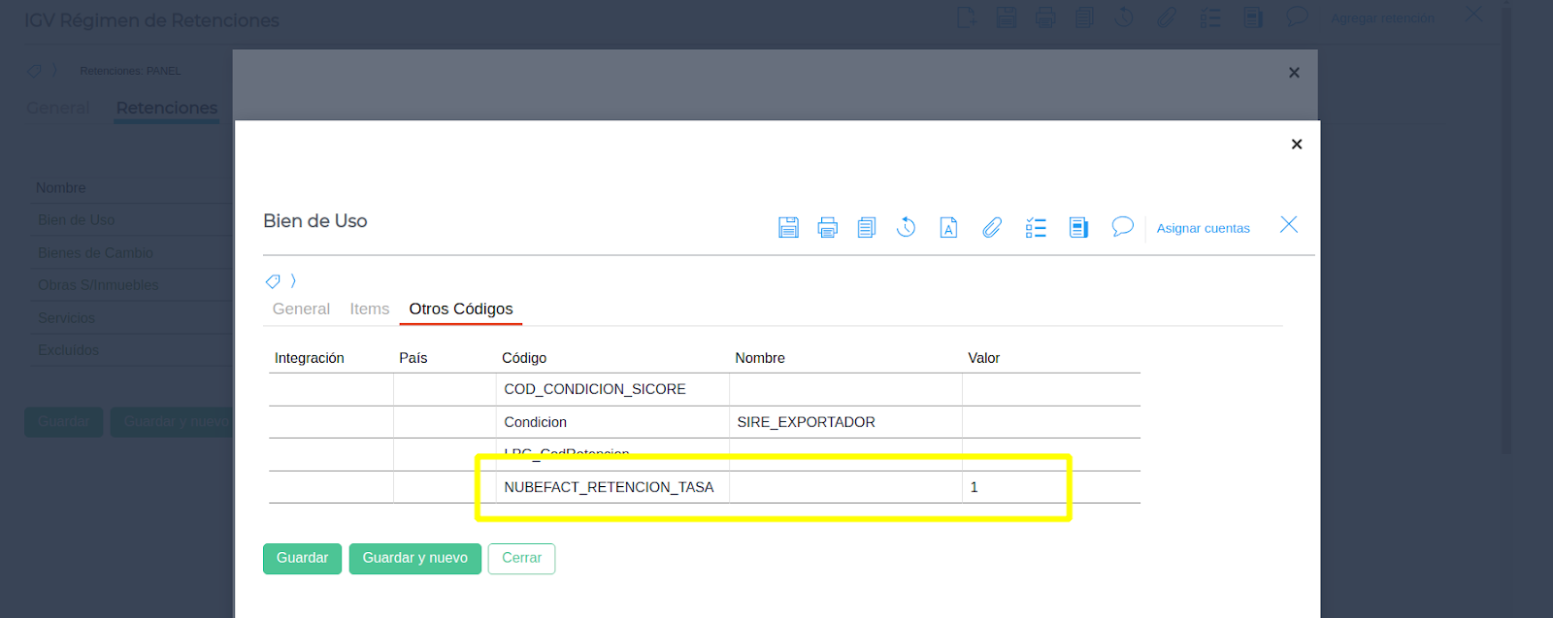This screenshot has height=618, width=1553.
Task: Click the Cerrar button
Action: [521, 558]
